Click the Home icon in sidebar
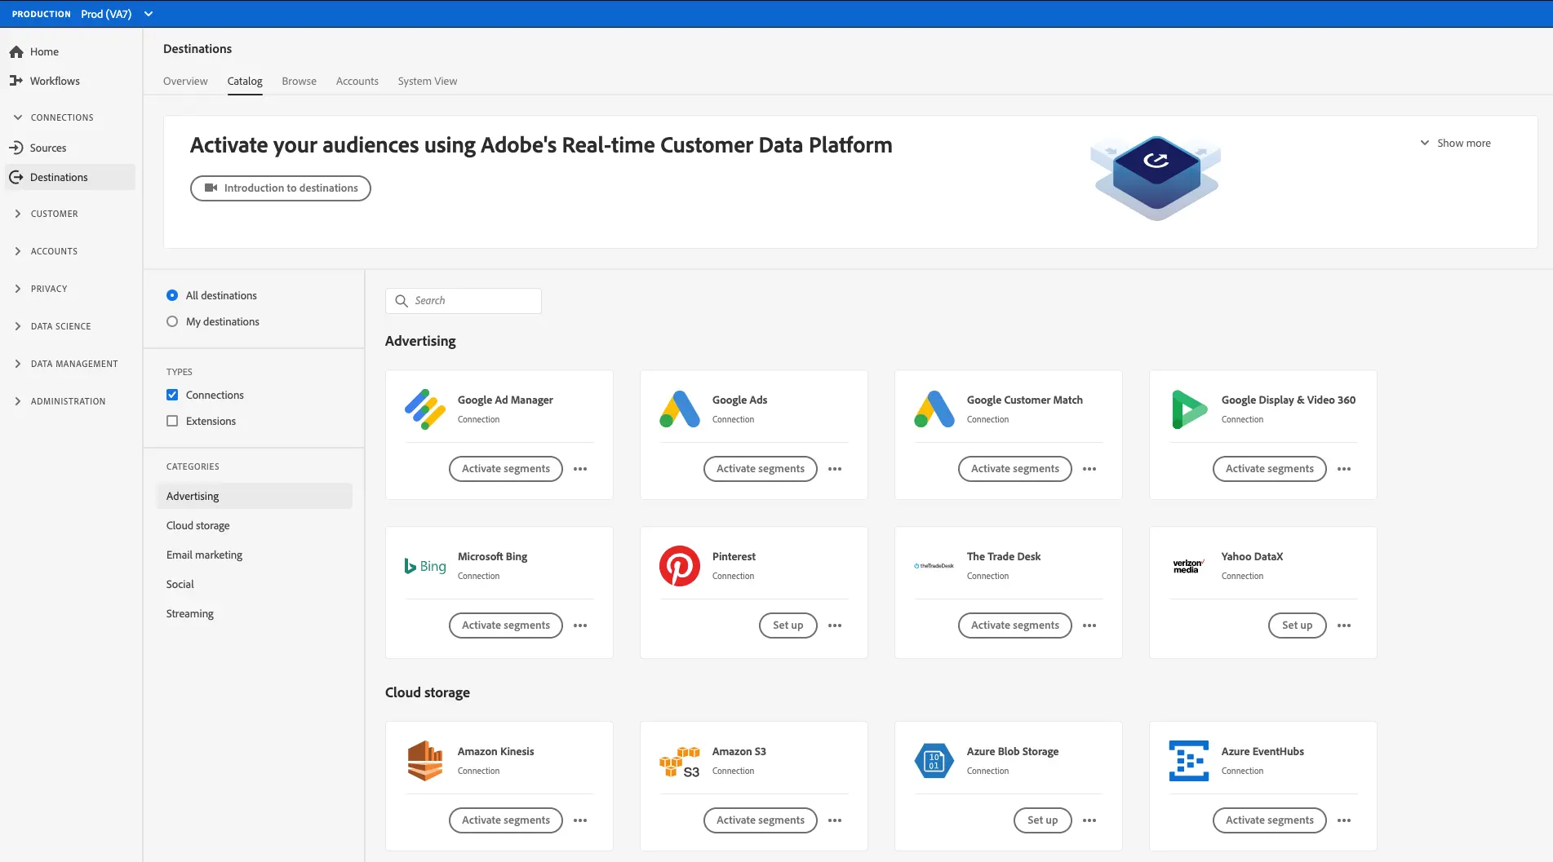Image resolution: width=1553 pixels, height=862 pixels. pyautogui.click(x=16, y=51)
